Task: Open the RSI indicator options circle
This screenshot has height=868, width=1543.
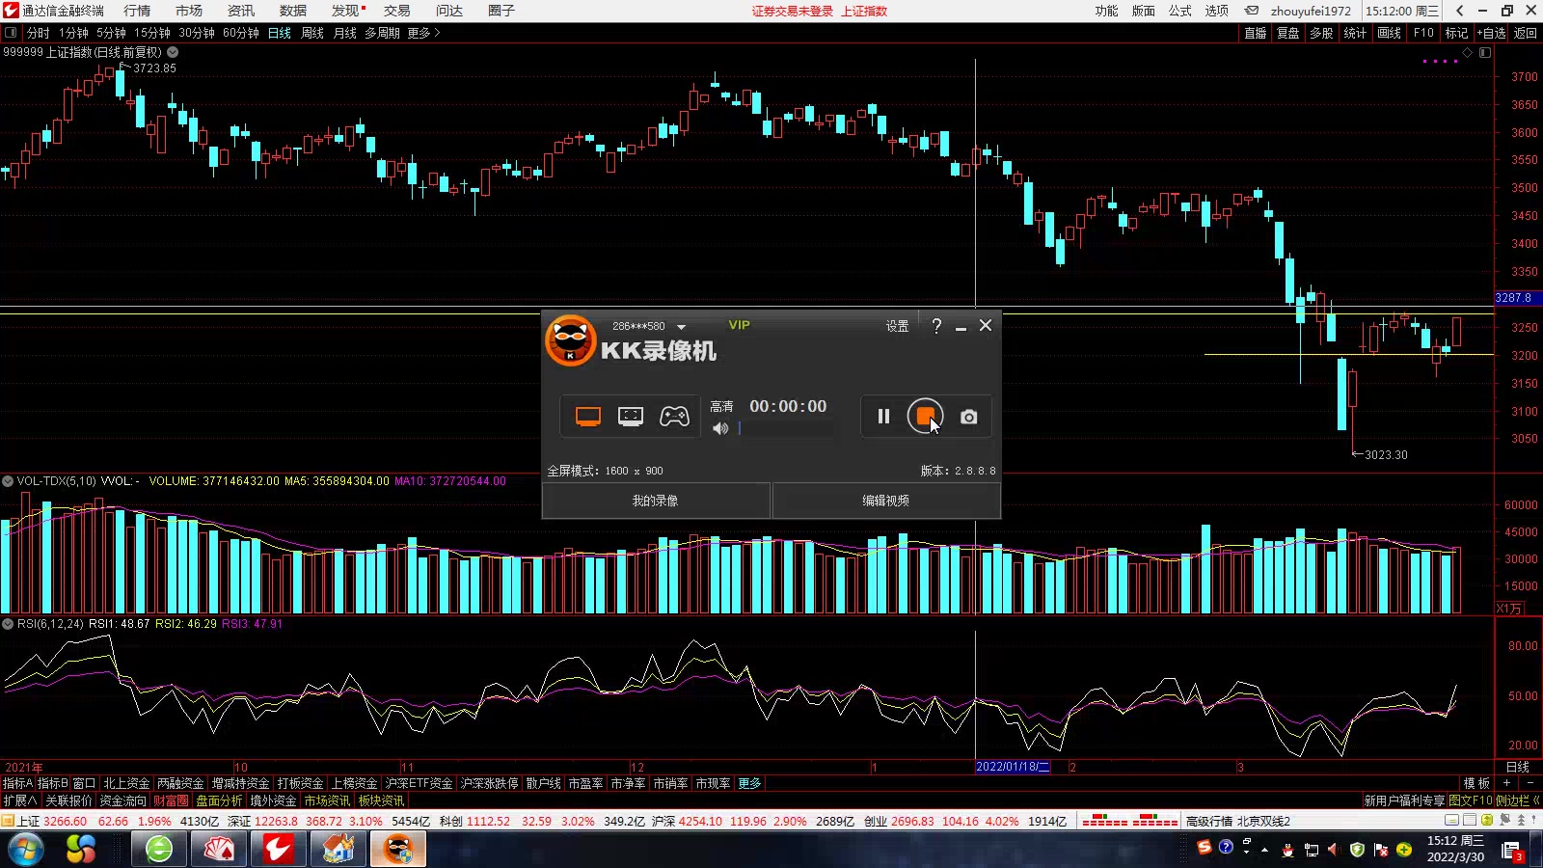Action: [8, 624]
